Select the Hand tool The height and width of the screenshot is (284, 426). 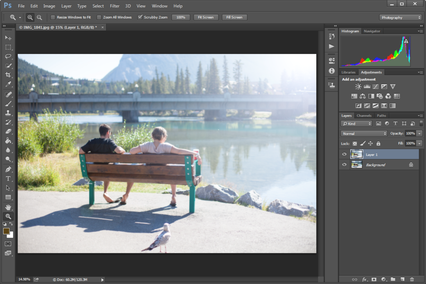click(8, 207)
